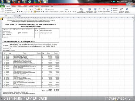Open Format as Table gallery

(89, 10)
